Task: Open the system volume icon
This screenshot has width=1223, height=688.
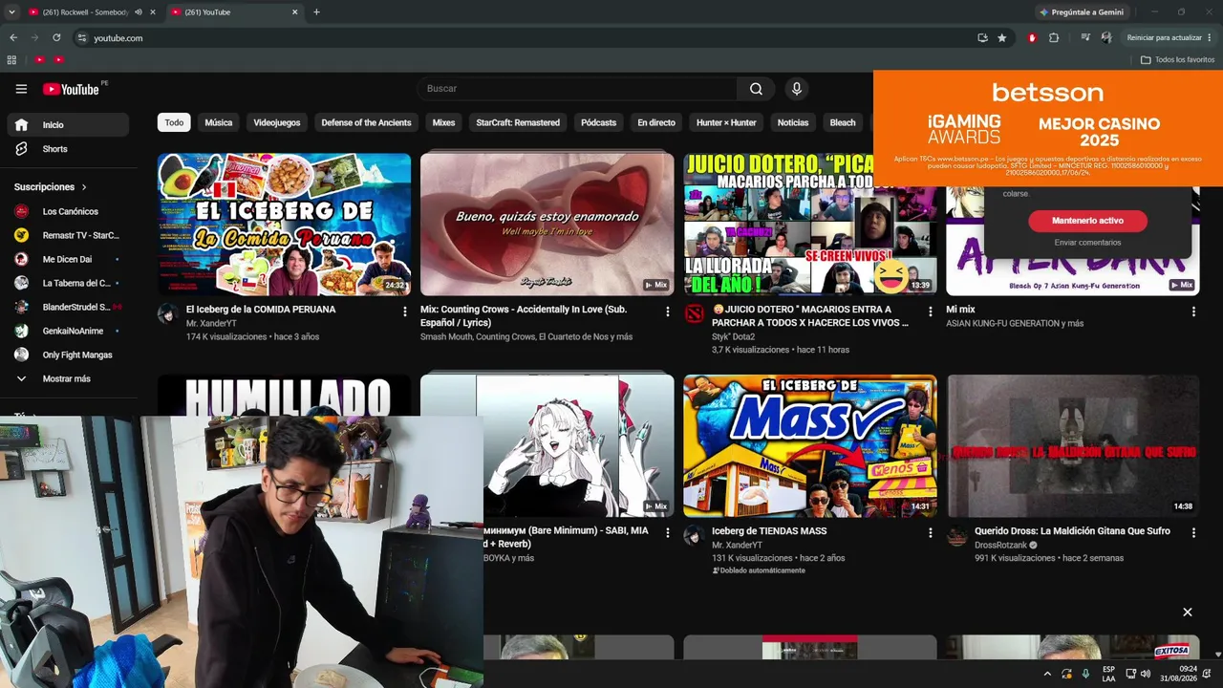Action: (1145, 674)
